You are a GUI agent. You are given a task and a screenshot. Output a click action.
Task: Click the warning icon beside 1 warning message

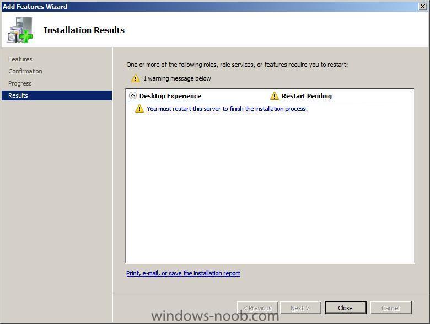pos(136,78)
